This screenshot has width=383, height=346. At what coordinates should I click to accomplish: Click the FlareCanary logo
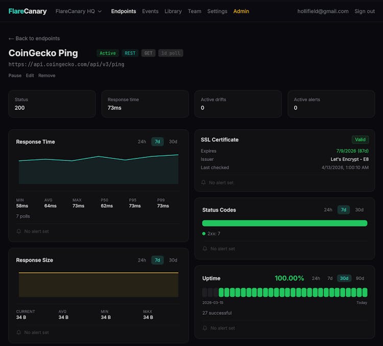(28, 11)
